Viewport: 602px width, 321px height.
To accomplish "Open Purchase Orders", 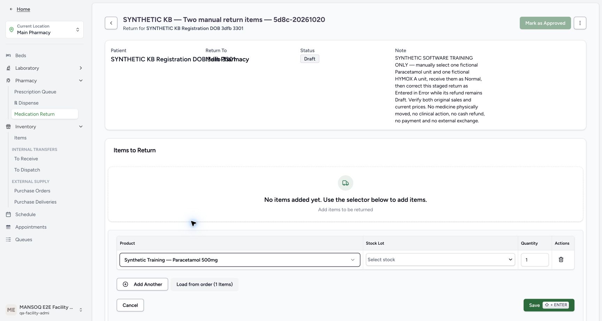I will pos(32,191).
